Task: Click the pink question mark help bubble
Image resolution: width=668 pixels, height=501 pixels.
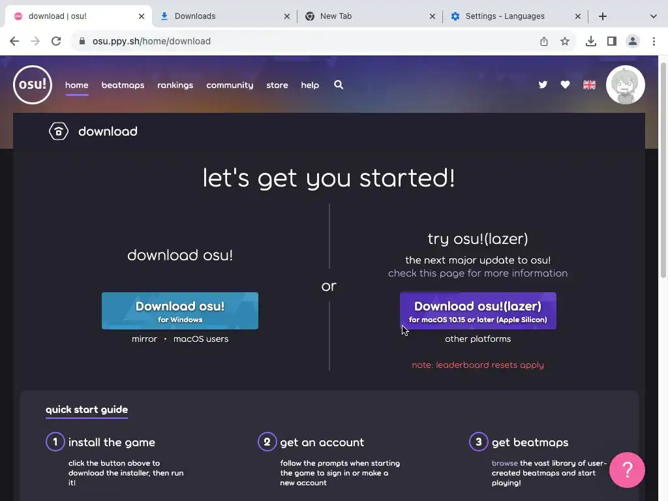Action: (627, 470)
